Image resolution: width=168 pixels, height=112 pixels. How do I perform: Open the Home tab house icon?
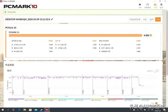coord(140,5)
